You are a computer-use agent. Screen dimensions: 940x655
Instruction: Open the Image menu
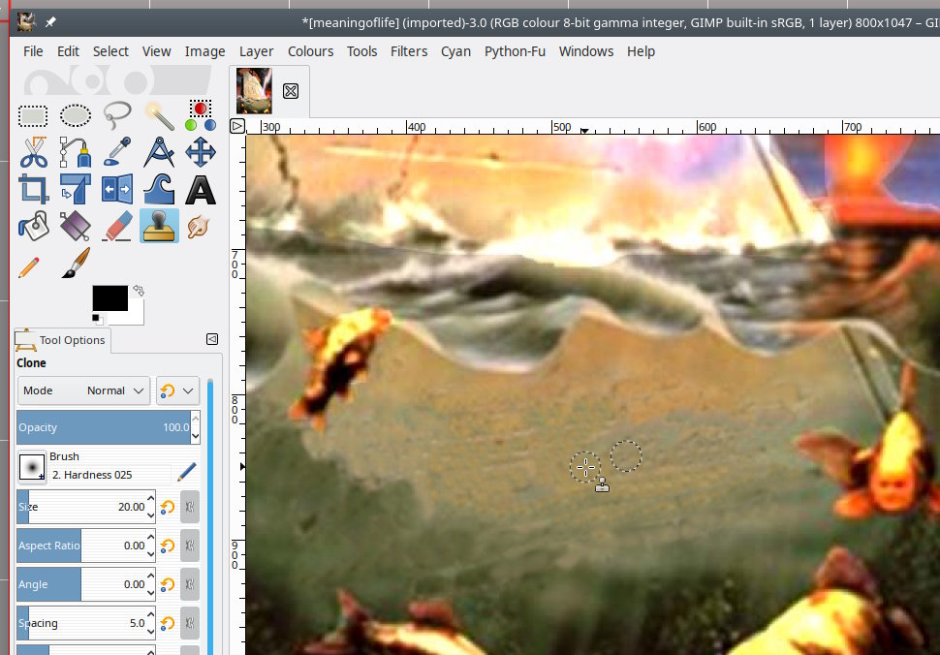pos(205,51)
